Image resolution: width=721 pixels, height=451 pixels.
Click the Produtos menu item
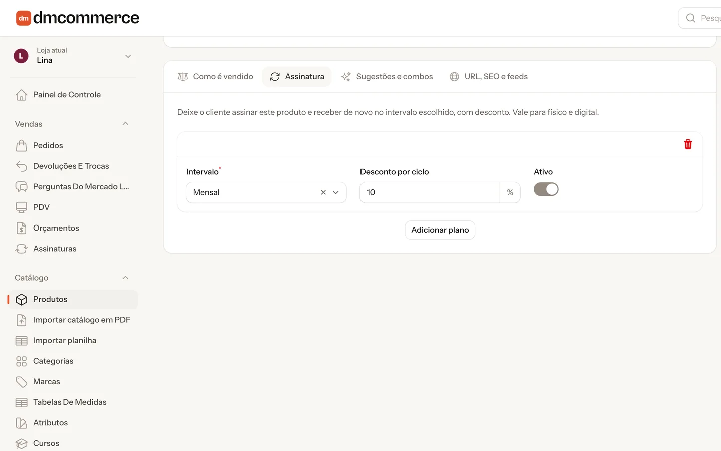(73, 299)
